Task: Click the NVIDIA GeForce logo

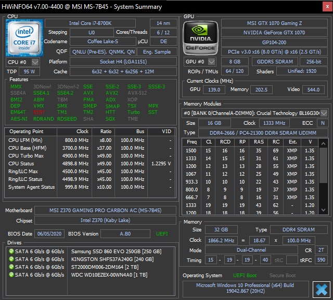Action: point(200,38)
